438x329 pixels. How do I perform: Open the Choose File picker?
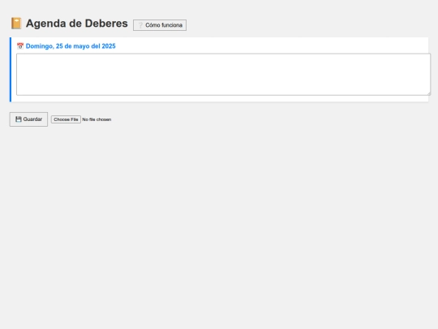(x=66, y=119)
